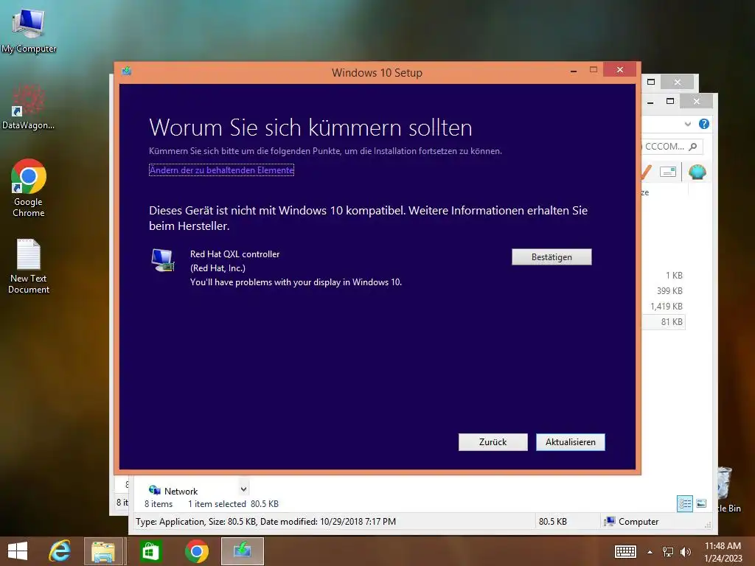Screen dimensions: 755x566
Task: Expand the Explorer ribbon chevron
Action: (688, 124)
